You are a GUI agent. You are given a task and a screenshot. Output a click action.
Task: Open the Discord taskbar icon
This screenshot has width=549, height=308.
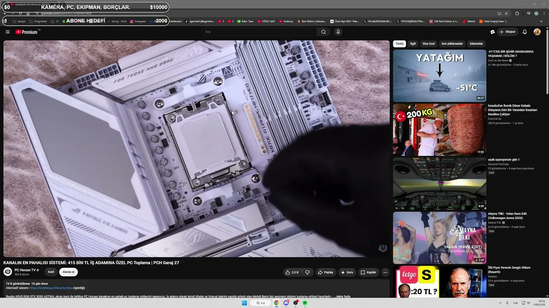[x=286, y=303]
